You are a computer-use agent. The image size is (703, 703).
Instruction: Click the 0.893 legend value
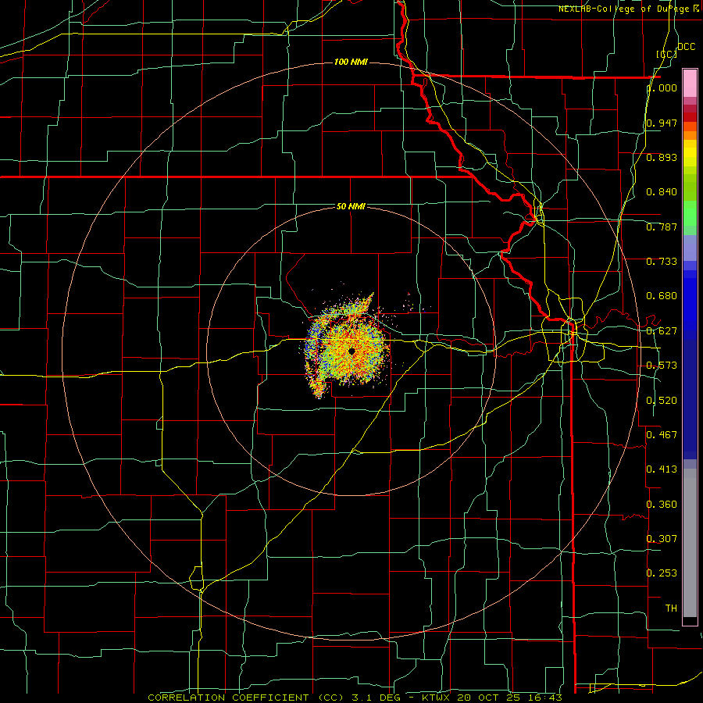point(662,157)
